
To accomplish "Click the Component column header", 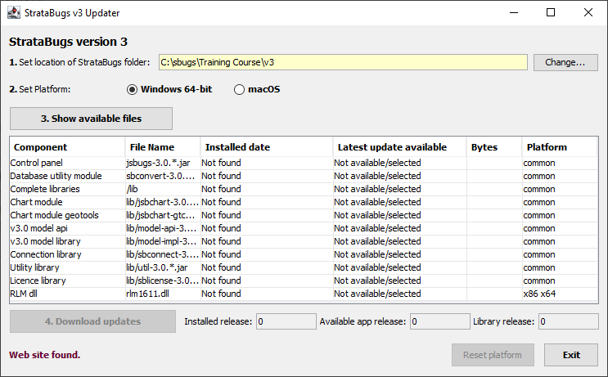I will pos(67,147).
